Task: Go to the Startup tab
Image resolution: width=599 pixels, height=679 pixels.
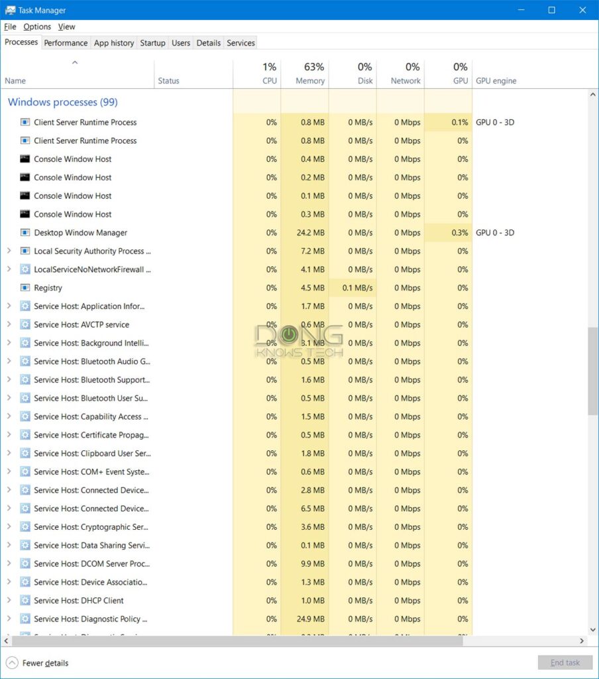Action: tap(153, 43)
